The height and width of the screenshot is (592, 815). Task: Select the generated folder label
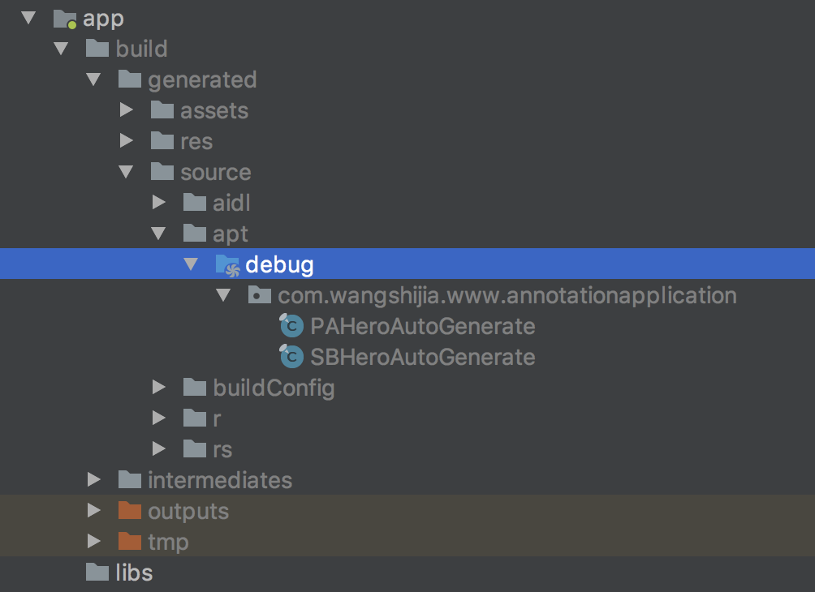coord(202,79)
